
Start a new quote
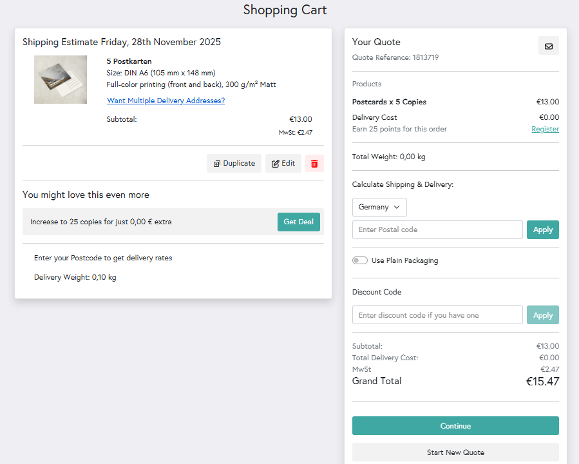[455, 452]
